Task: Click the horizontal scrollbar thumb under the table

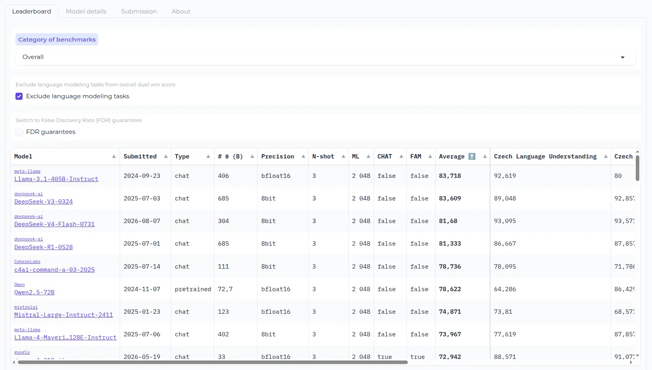Action: tap(213, 362)
